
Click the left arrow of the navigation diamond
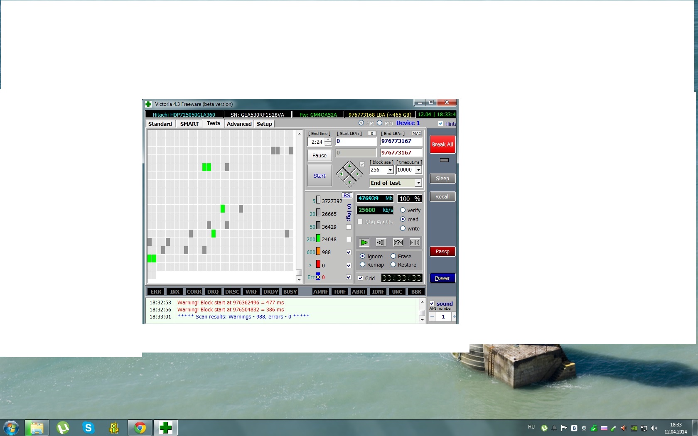(342, 174)
